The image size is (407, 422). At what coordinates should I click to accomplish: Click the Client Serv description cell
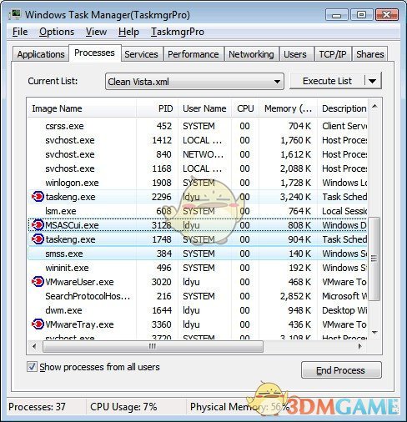coord(344,126)
